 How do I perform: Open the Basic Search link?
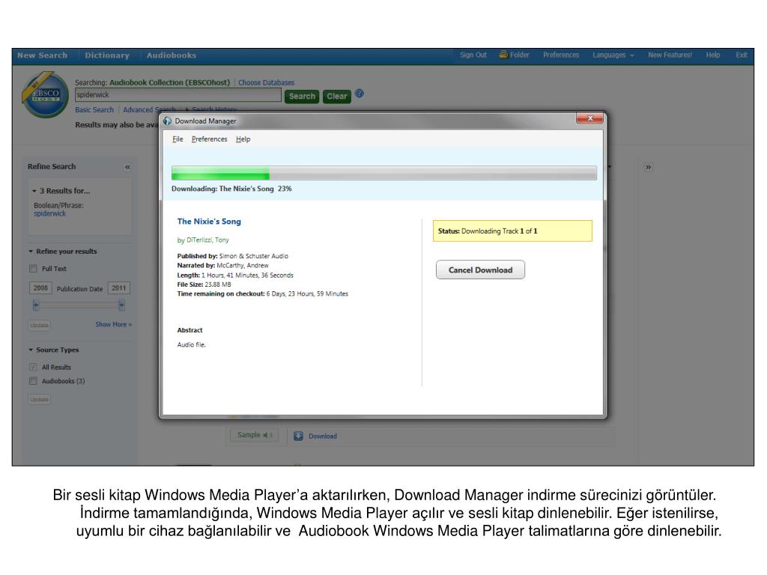coord(94,109)
